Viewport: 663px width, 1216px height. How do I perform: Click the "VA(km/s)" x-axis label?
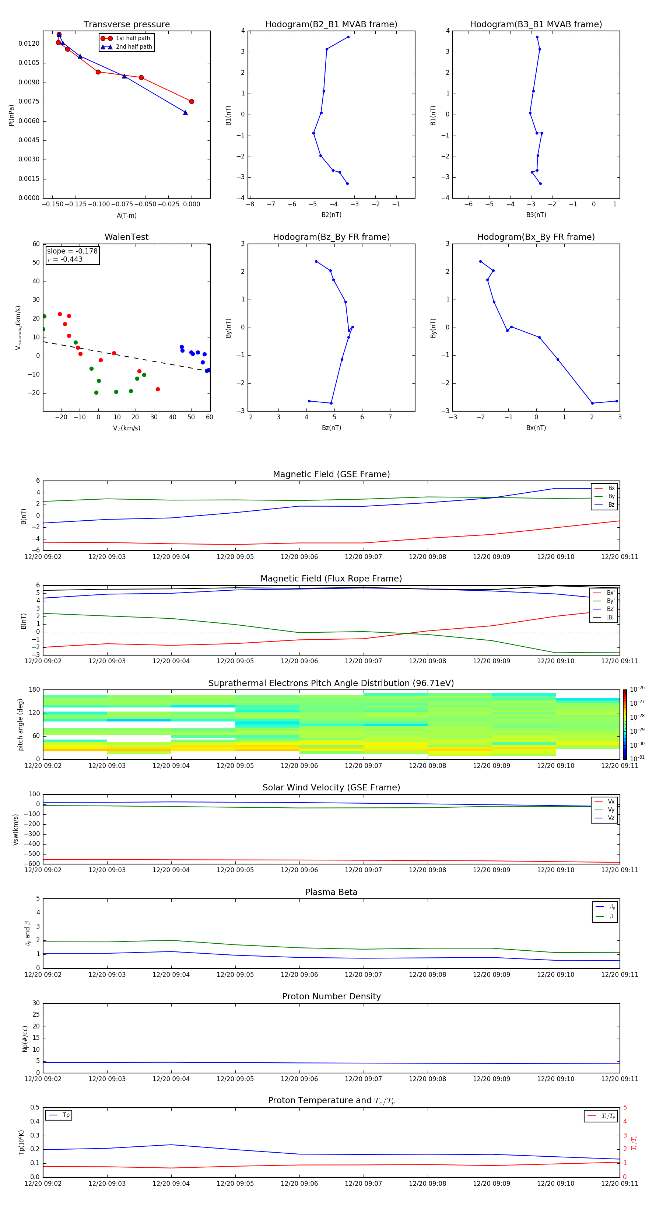click(x=126, y=428)
